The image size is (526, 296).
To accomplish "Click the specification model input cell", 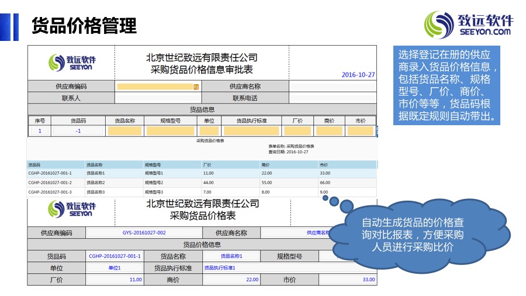I will click(x=171, y=131).
